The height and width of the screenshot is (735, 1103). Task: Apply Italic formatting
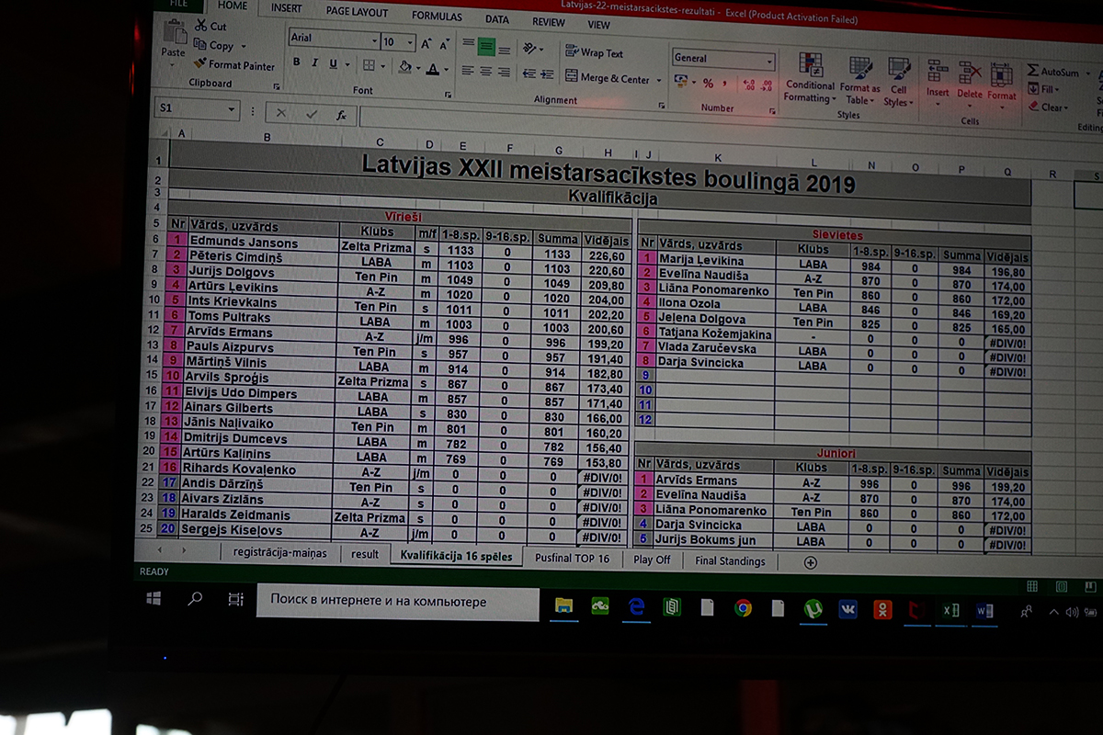[314, 63]
